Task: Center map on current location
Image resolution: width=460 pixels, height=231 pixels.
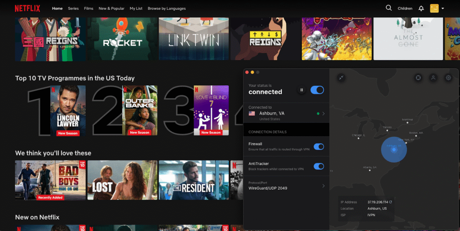Action: coord(418,78)
